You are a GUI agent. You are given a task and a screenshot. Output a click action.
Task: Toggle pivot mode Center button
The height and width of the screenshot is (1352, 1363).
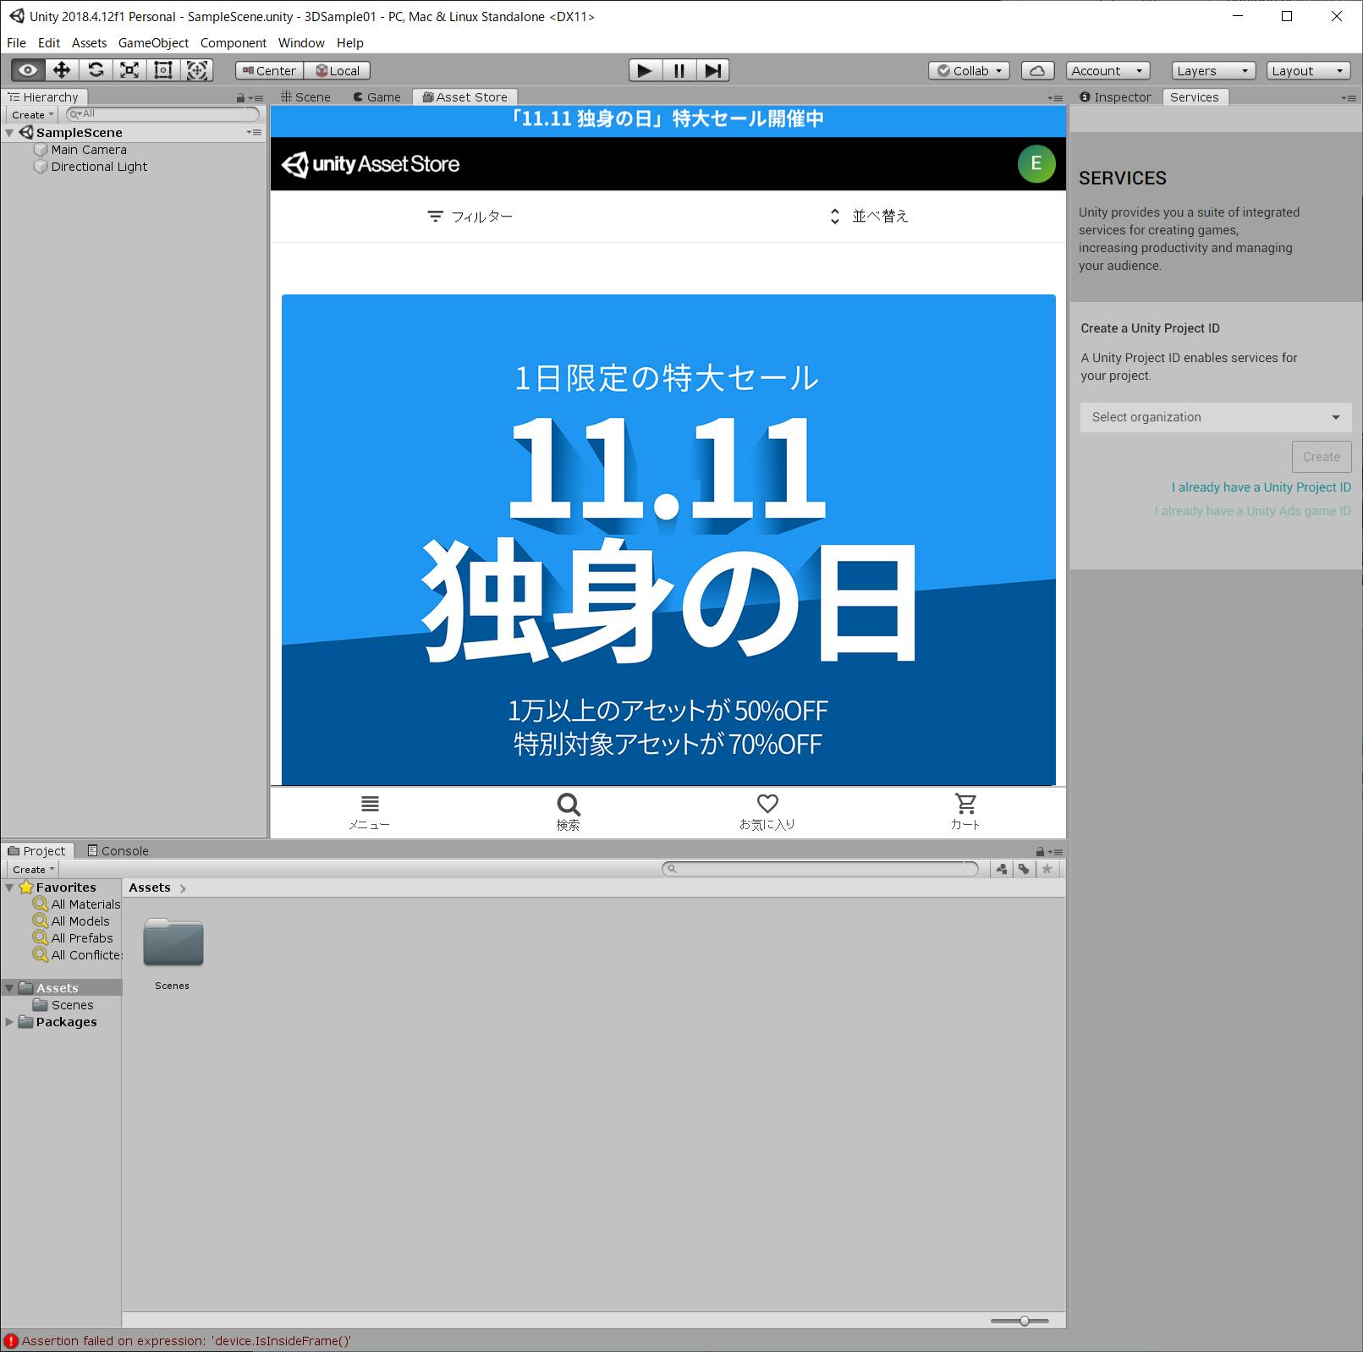pos(269,71)
